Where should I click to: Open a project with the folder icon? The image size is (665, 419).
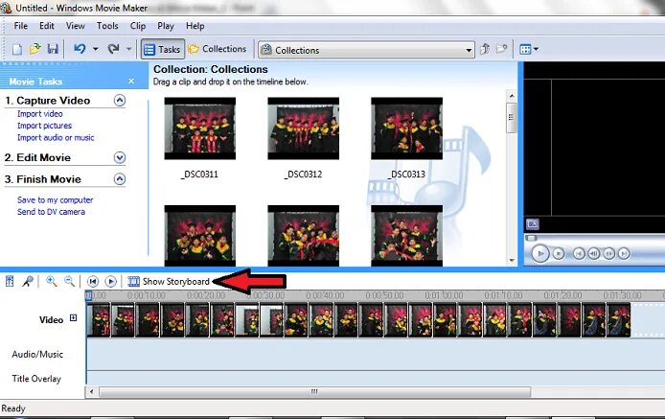34,49
